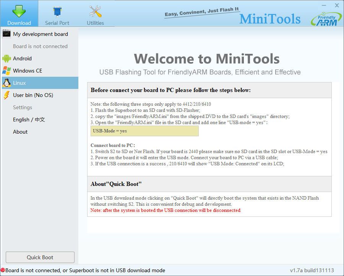The image size is (344, 276).
Task: Click the red status indicator dot
Action: click(x=3, y=270)
